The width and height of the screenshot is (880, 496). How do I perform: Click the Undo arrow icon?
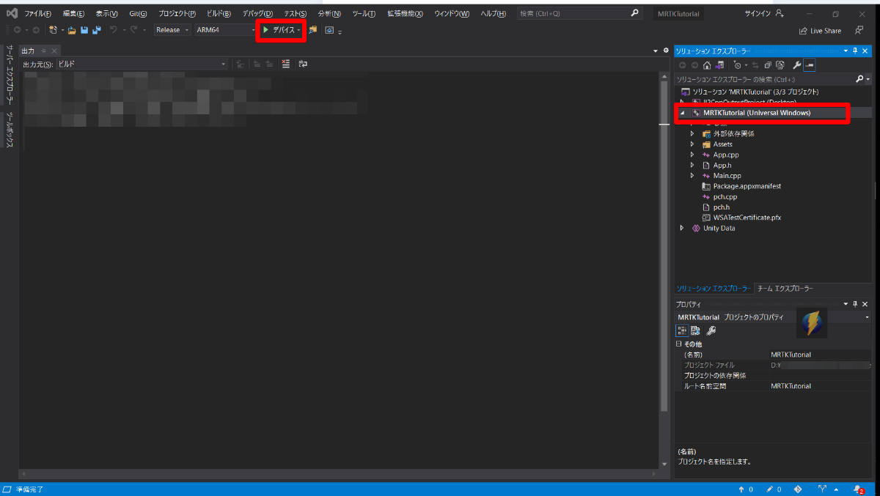coord(114,30)
